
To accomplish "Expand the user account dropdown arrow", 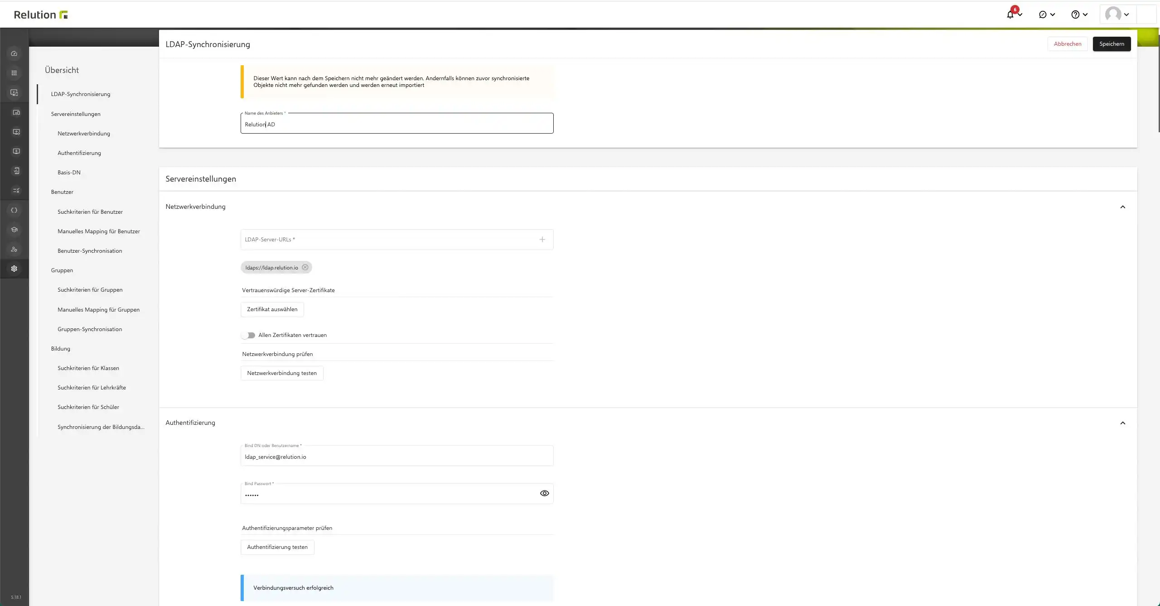I will [1126, 14].
